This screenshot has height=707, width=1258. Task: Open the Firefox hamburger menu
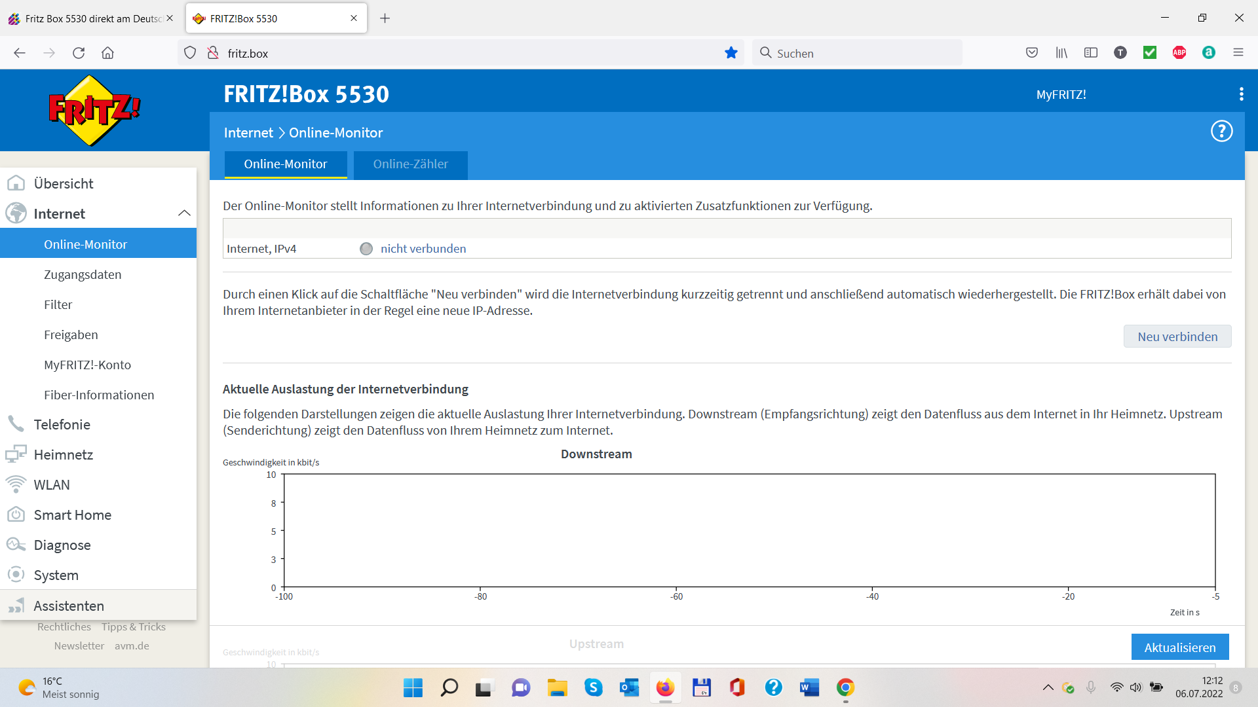1238,53
